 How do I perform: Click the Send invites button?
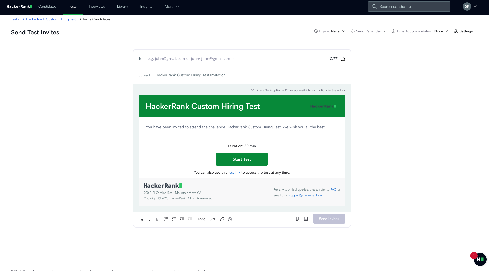[329, 219]
